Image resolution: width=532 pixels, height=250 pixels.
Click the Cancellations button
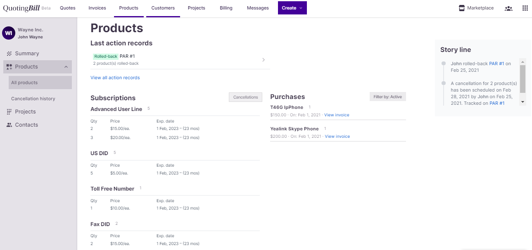245,97
